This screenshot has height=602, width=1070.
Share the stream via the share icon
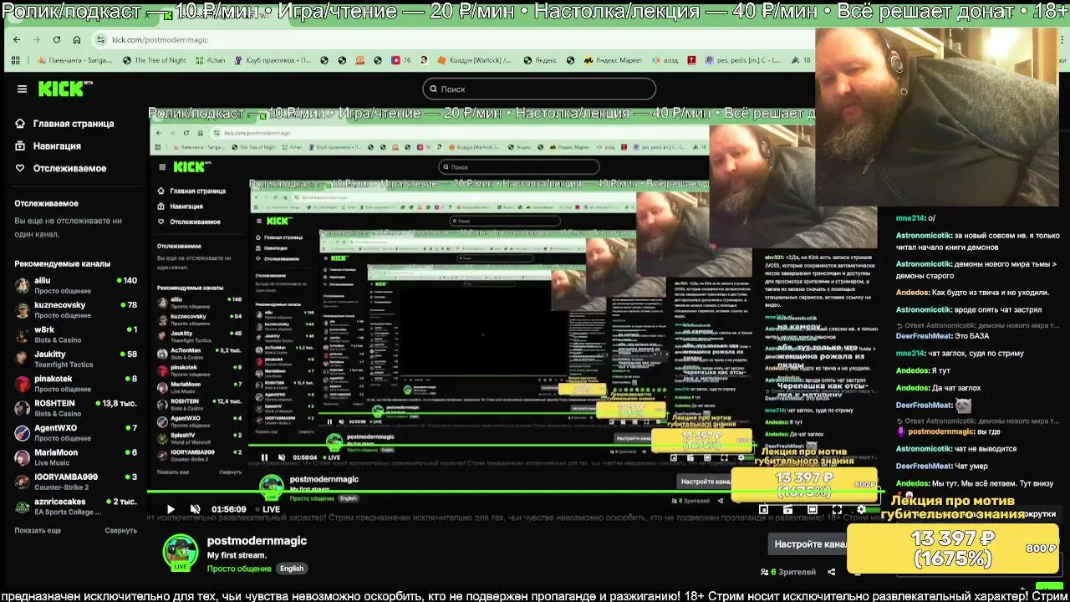[x=831, y=572]
